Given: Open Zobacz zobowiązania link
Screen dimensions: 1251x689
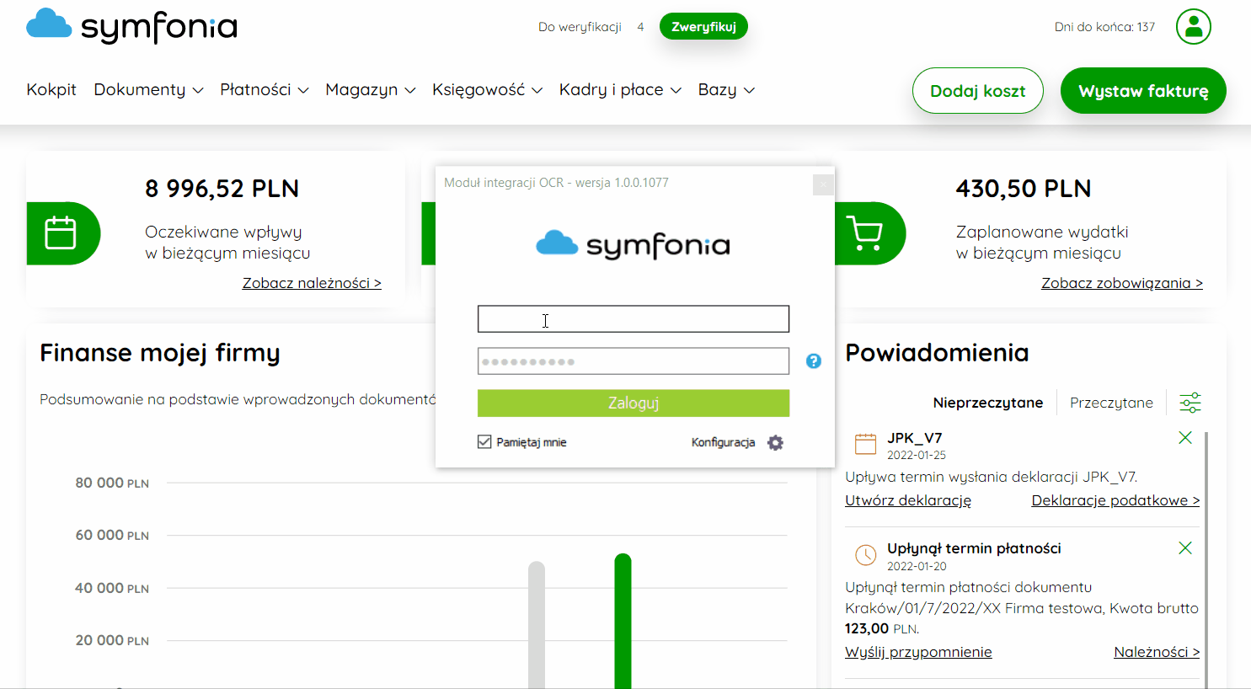Looking at the screenshot, I should pos(1122,283).
